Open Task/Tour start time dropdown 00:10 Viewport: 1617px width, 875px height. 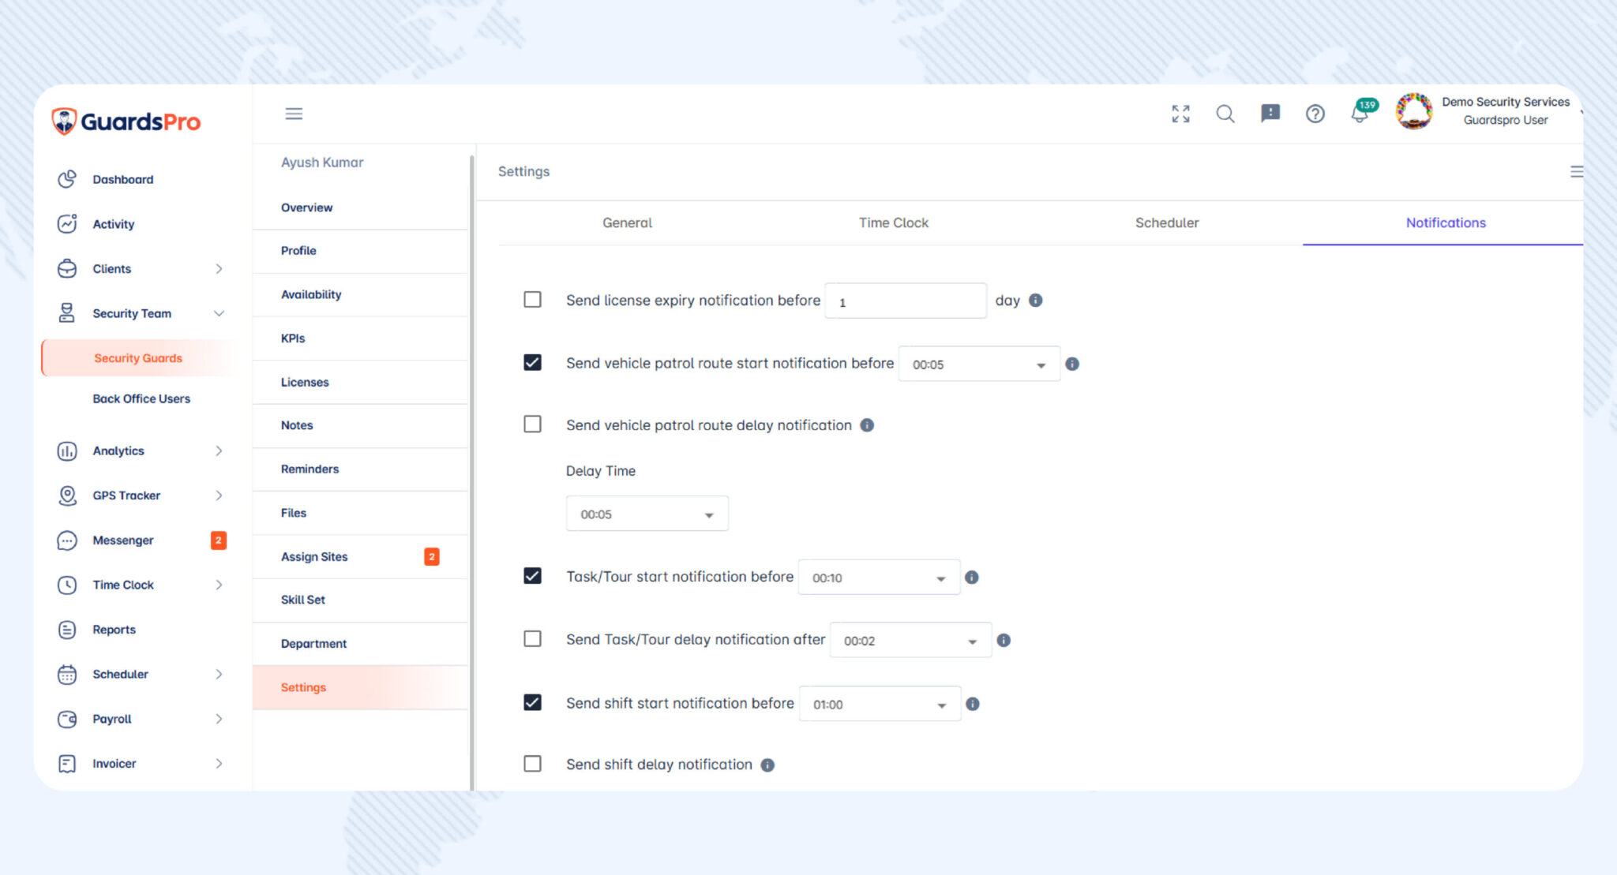click(x=879, y=578)
